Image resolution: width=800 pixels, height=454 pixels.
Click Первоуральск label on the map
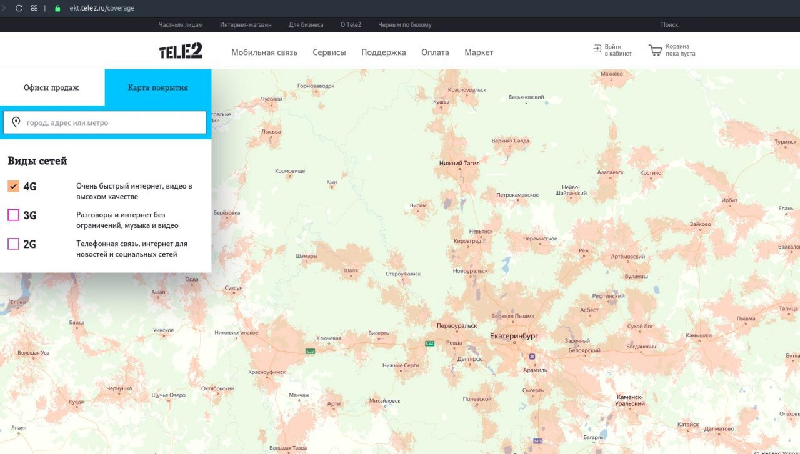(x=457, y=326)
